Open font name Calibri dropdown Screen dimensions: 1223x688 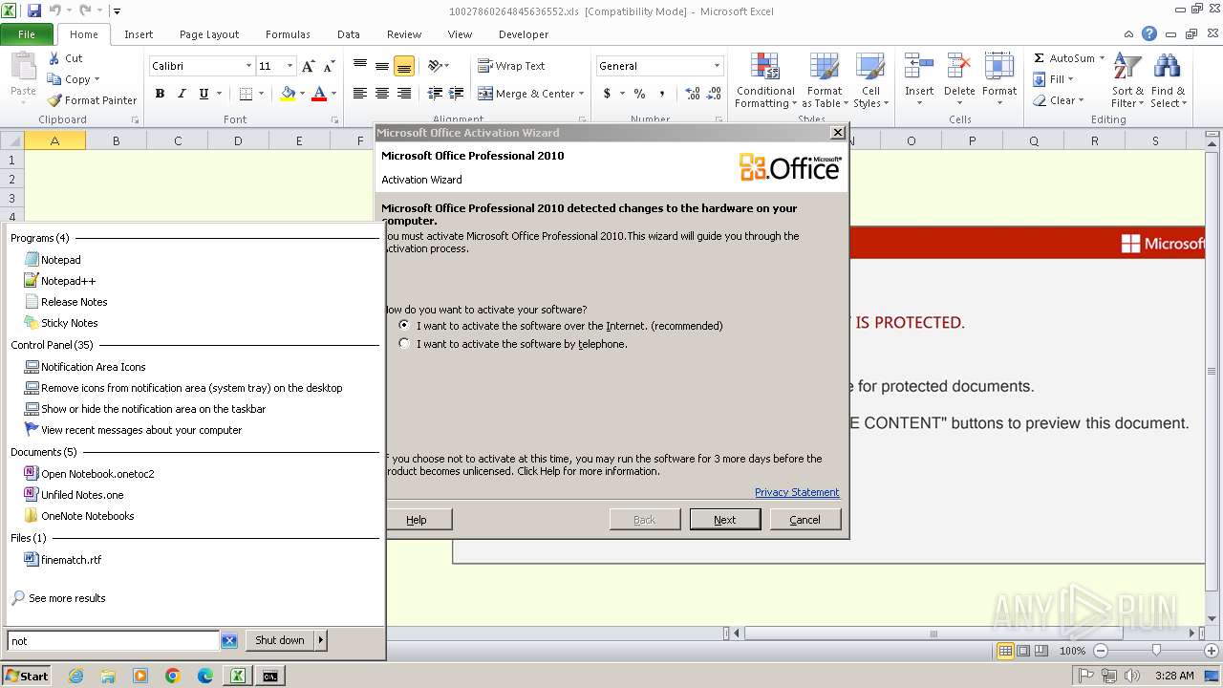(248, 66)
